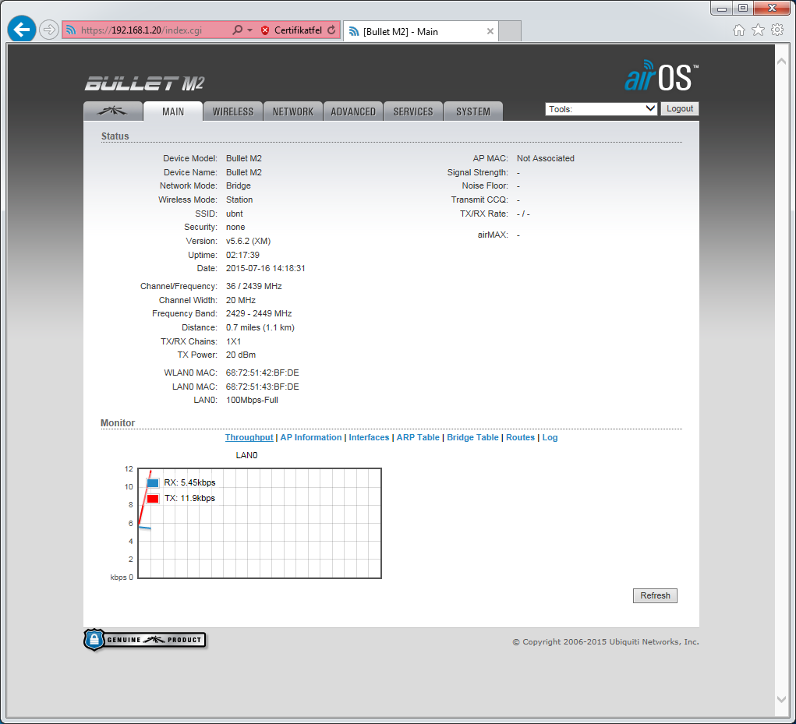Switch to the SYSTEM tab

tap(473, 111)
